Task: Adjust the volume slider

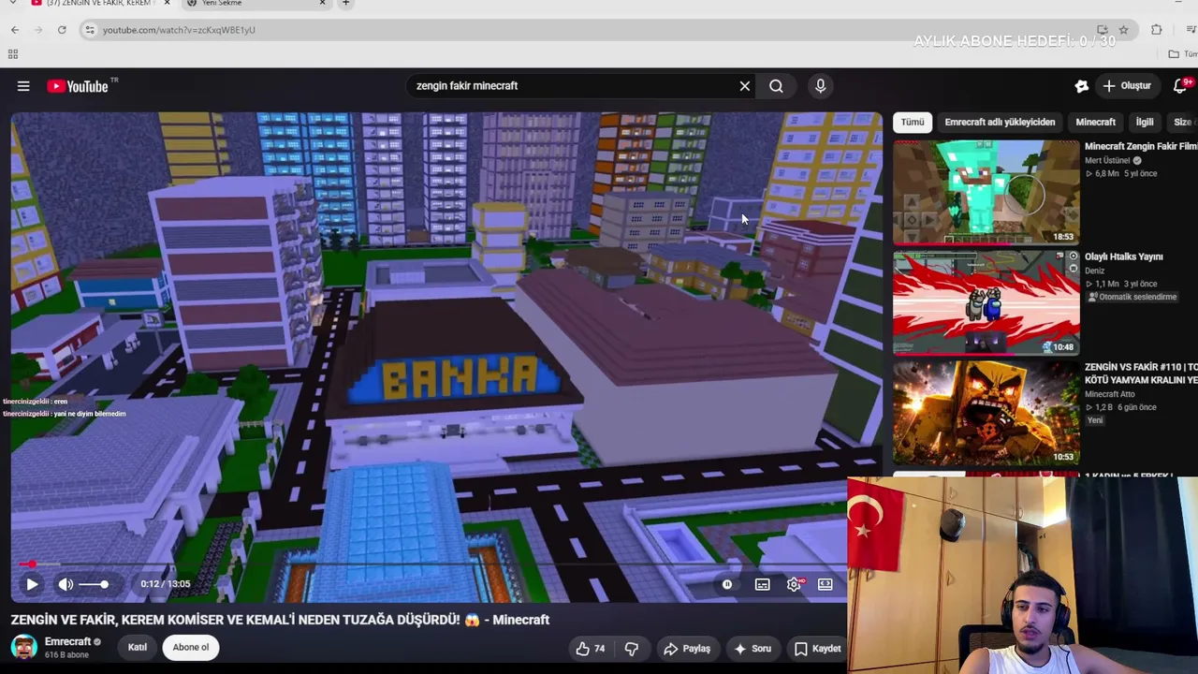Action: click(x=94, y=584)
